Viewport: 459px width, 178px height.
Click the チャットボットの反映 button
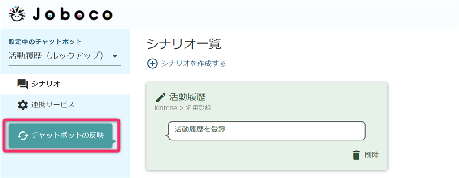click(x=61, y=136)
